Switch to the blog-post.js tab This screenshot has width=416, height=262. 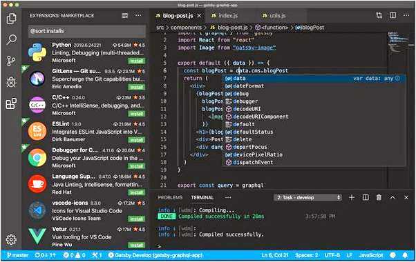(x=178, y=16)
